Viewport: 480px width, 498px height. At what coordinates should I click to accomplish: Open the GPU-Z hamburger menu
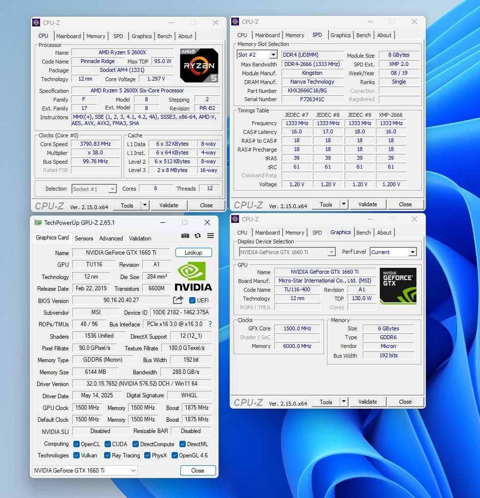pos(210,236)
